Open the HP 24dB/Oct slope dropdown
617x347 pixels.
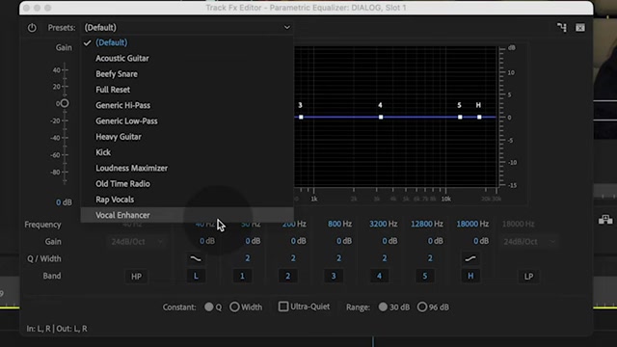click(137, 242)
